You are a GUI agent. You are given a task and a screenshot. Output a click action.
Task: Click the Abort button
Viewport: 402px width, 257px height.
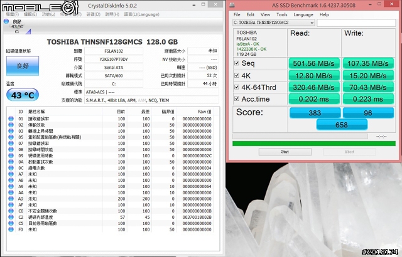click(349, 152)
